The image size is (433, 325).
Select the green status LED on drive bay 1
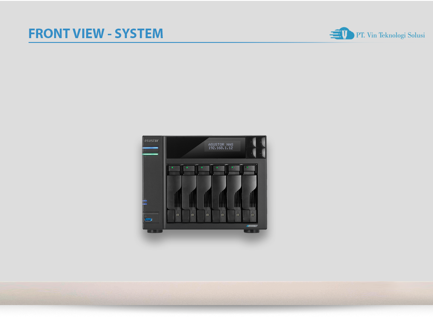click(172, 167)
